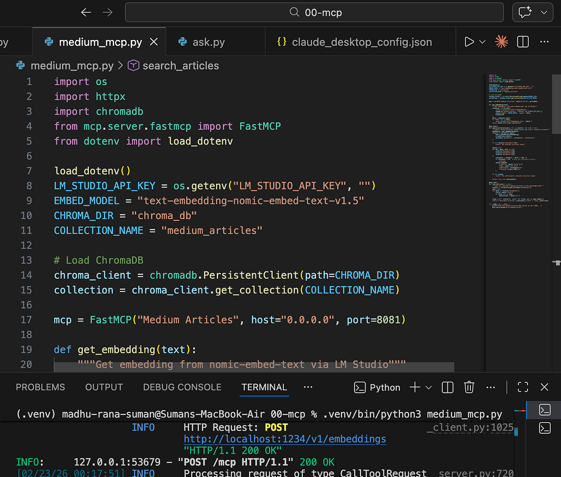This screenshot has width=561, height=477.
Task: Run the Python file
Action: click(469, 42)
